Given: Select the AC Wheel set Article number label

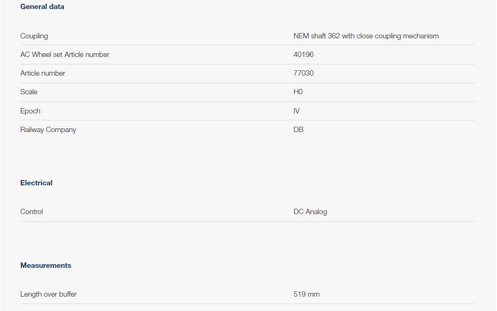Looking at the screenshot, I should point(64,54).
